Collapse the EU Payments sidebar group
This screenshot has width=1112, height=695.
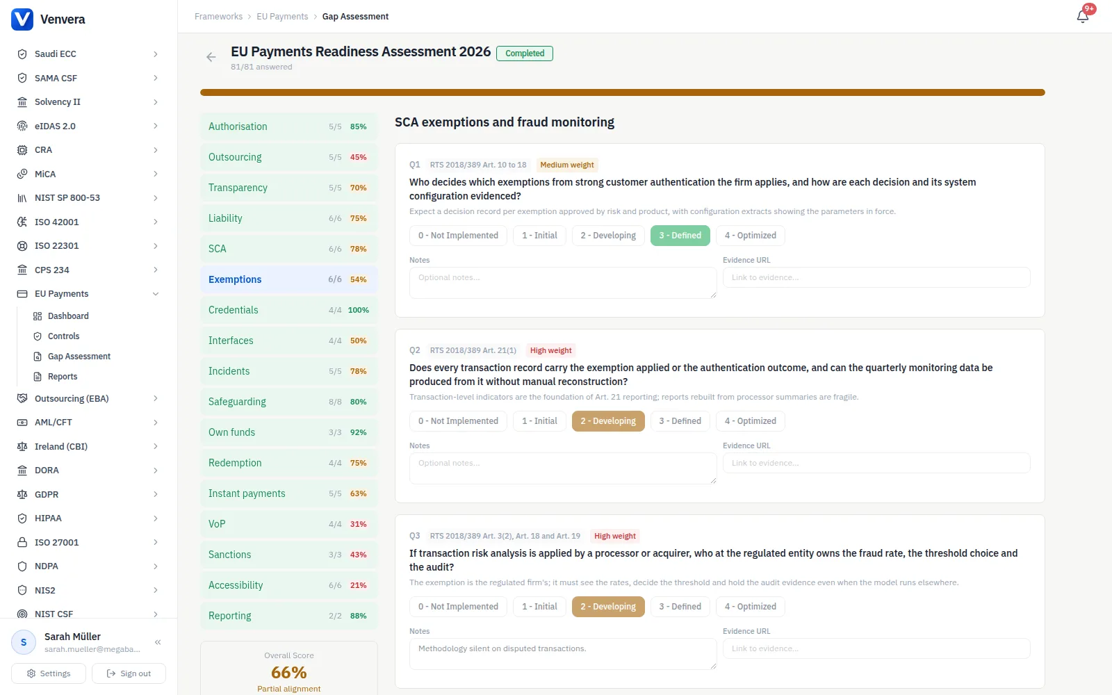(x=156, y=294)
